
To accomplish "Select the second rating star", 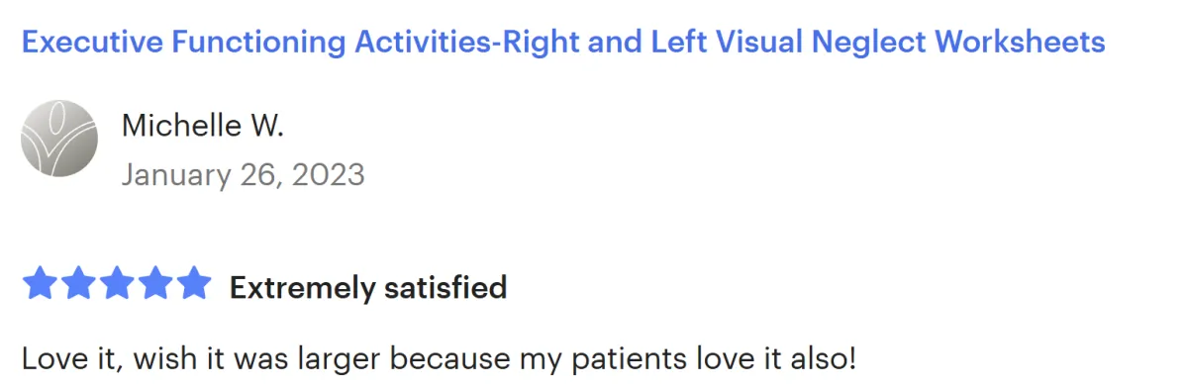I will click(x=78, y=284).
